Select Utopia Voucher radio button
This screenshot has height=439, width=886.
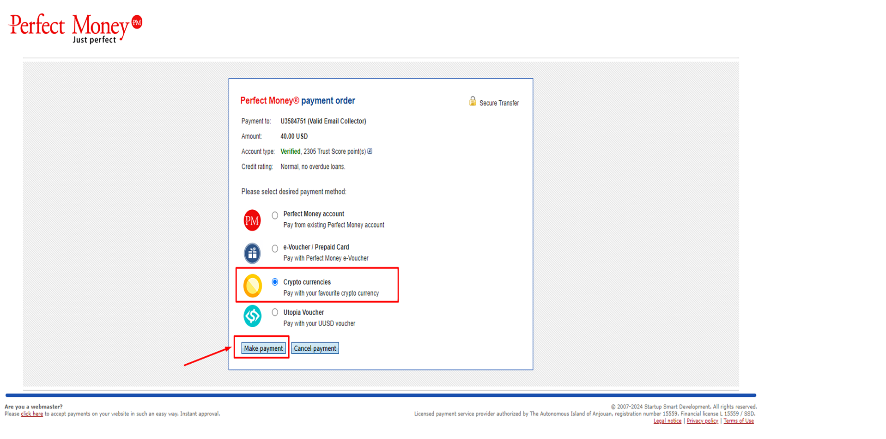(275, 312)
